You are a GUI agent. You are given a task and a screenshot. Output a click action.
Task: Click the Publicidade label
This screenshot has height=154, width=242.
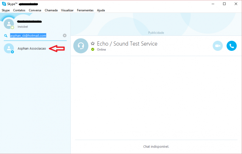pyautogui.click(x=156, y=33)
